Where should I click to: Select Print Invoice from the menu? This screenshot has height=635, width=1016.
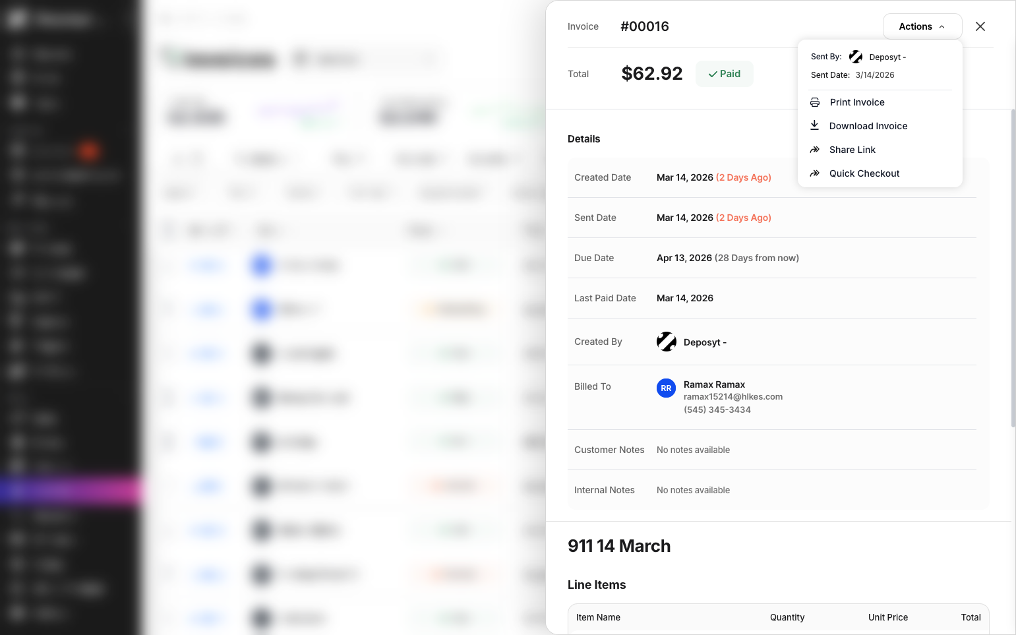pyautogui.click(x=880, y=102)
